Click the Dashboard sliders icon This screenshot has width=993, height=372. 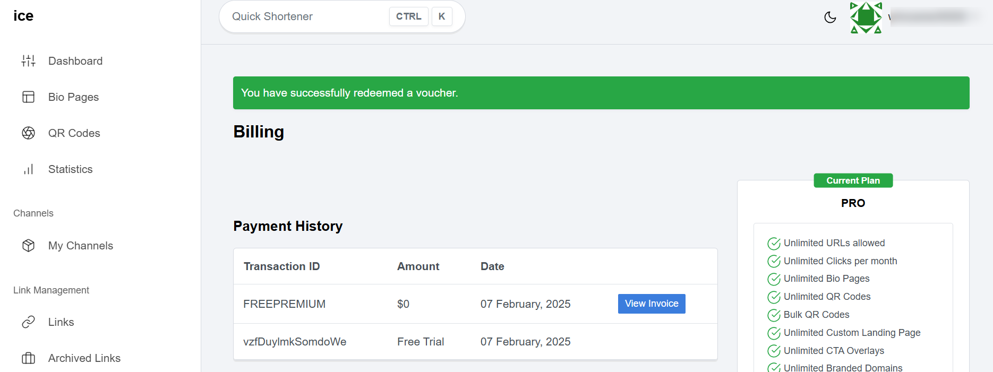[28, 61]
